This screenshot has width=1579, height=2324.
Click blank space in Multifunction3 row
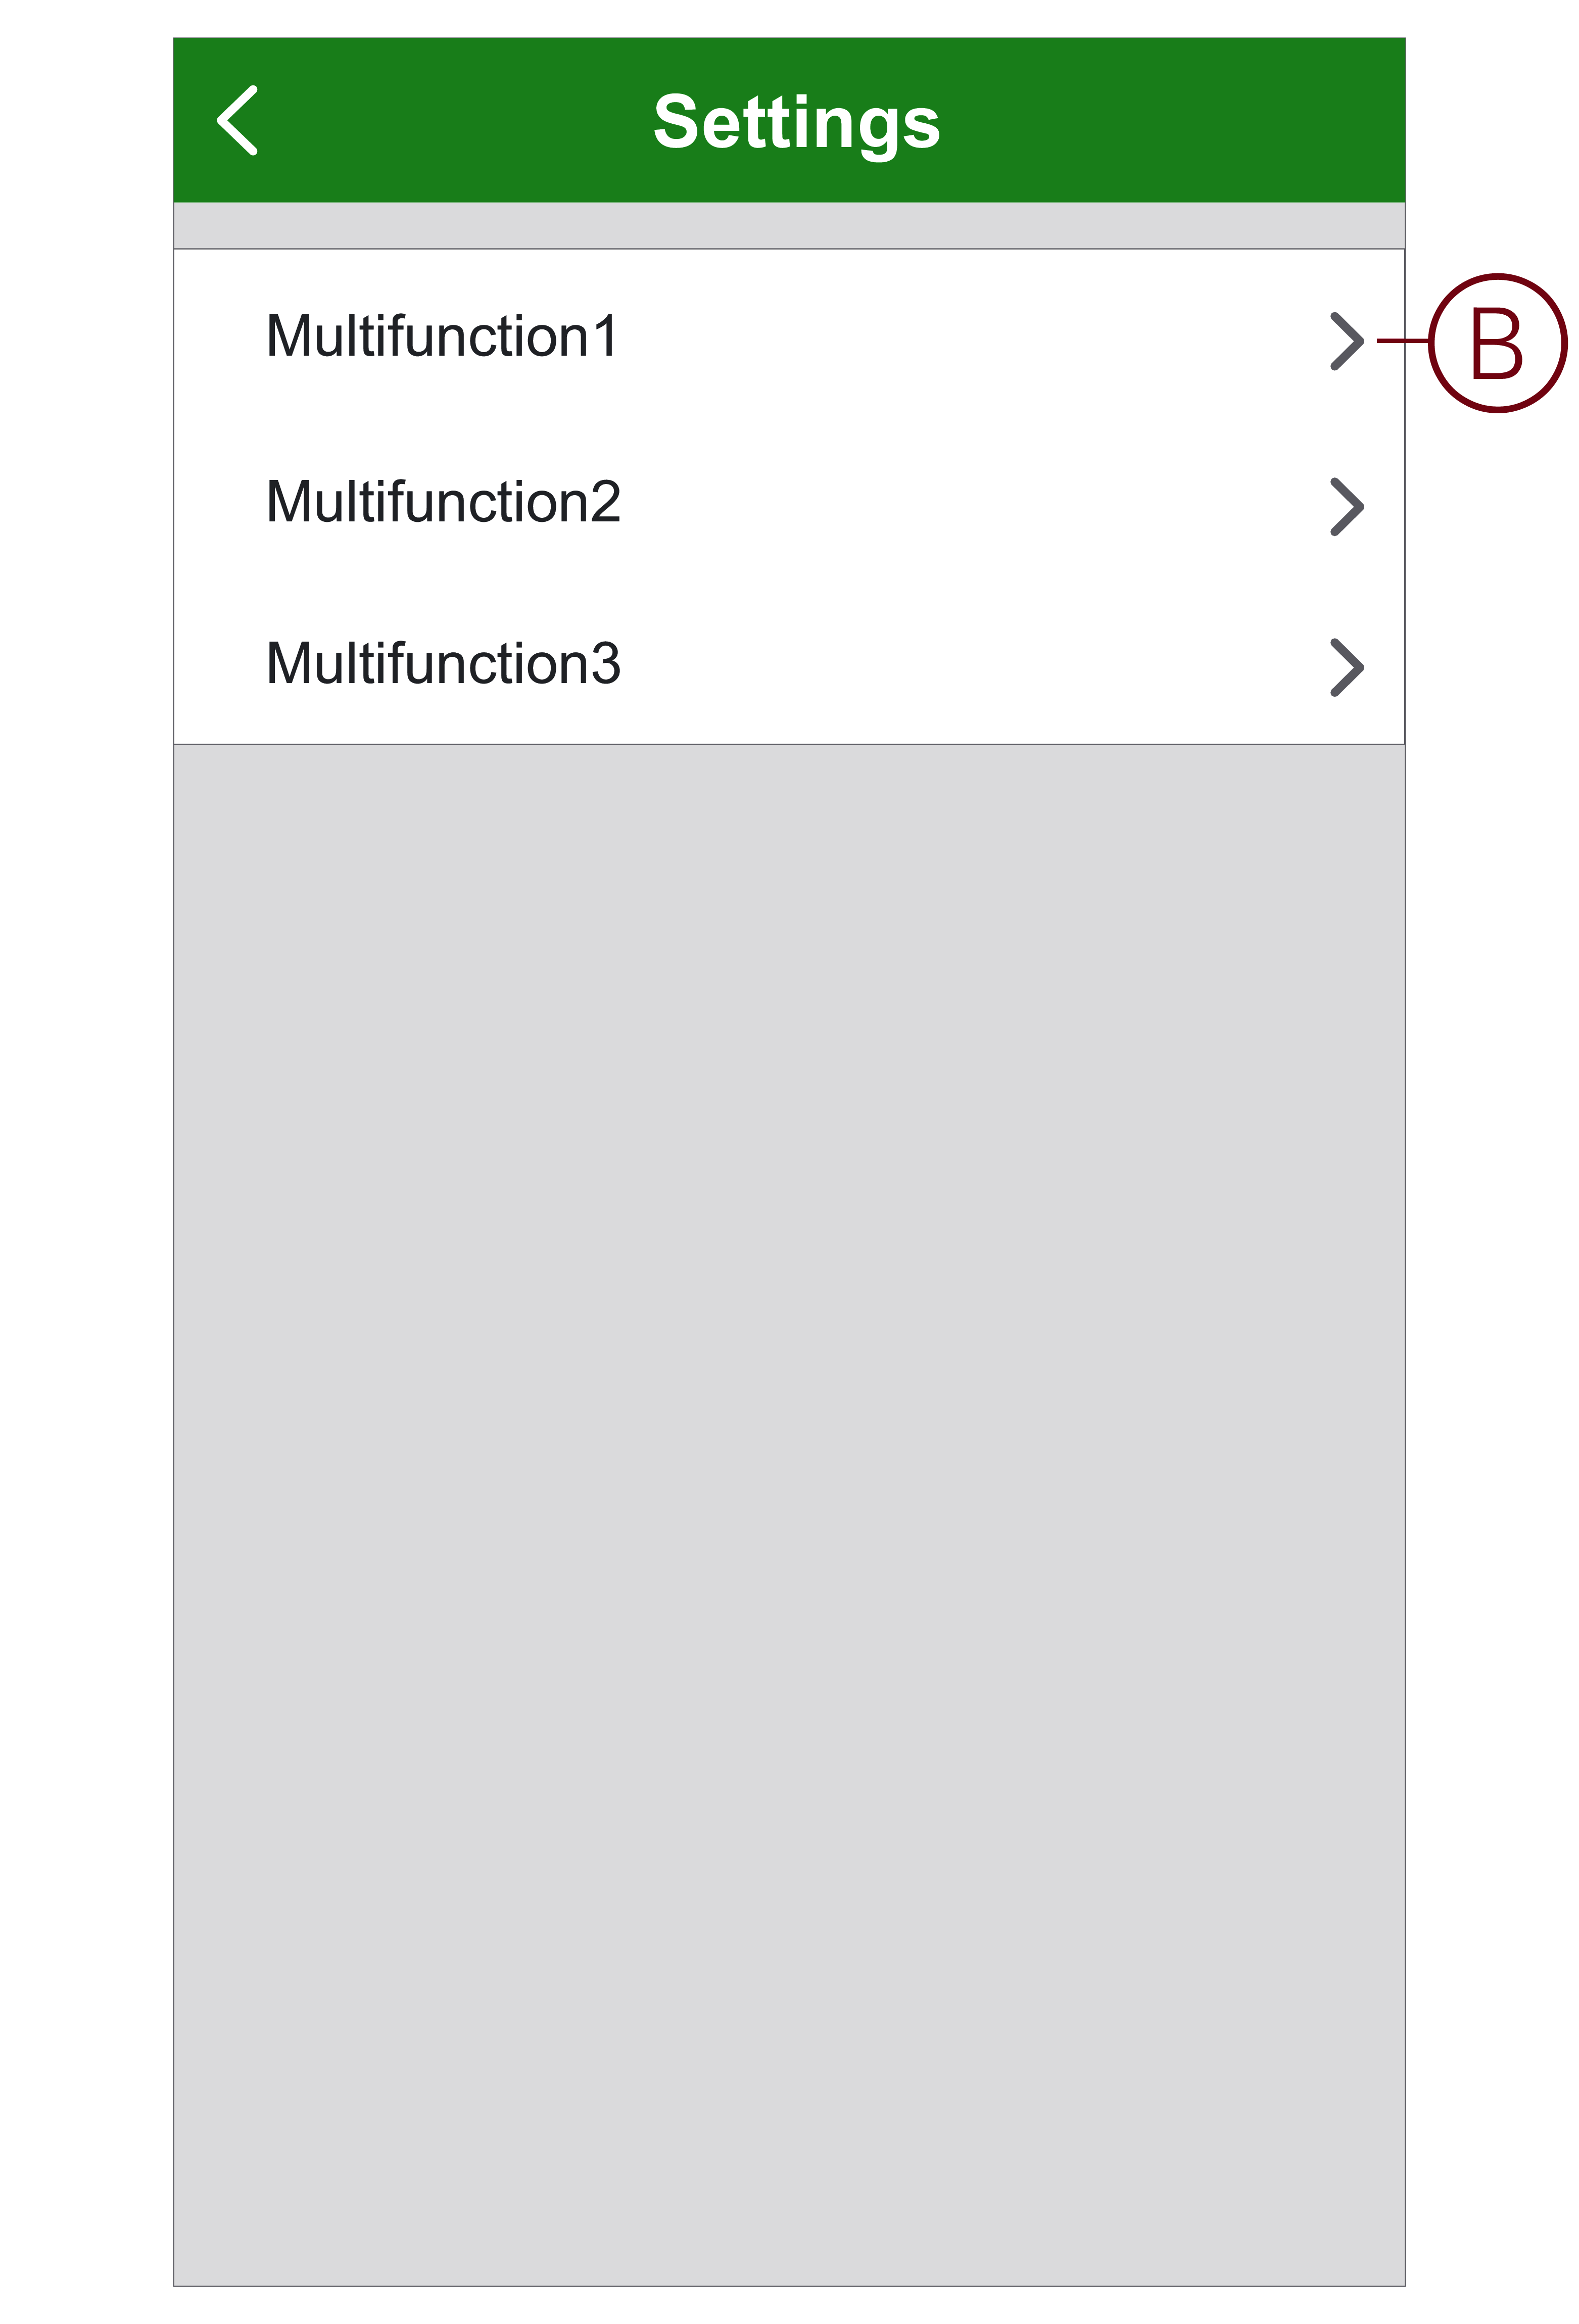[x=970, y=663]
